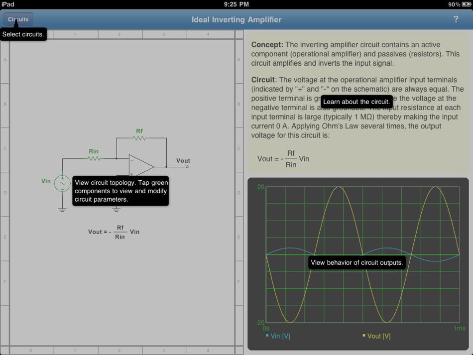The image size is (473, 355).
Task: Tap the '20' upper axis label
Action: click(x=260, y=187)
